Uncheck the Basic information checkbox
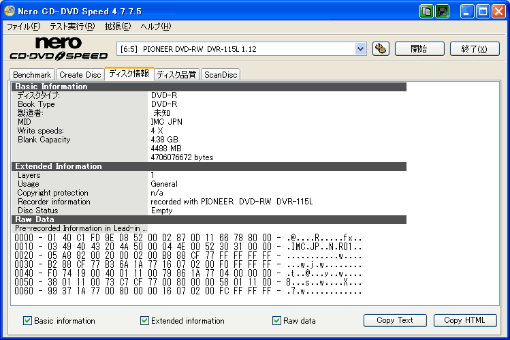The width and height of the screenshot is (510, 340). point(28,320)
